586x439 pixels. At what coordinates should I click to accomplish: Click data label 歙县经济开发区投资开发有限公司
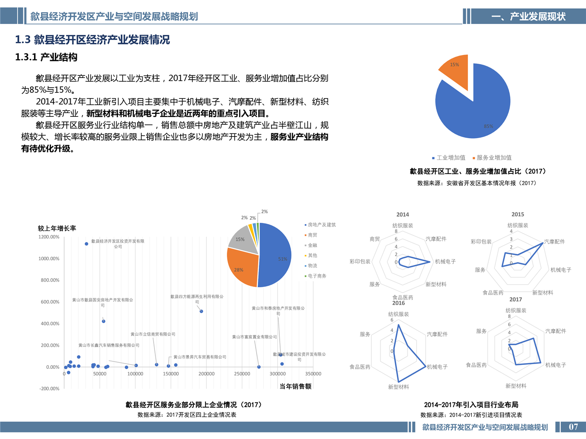[118, 244]
